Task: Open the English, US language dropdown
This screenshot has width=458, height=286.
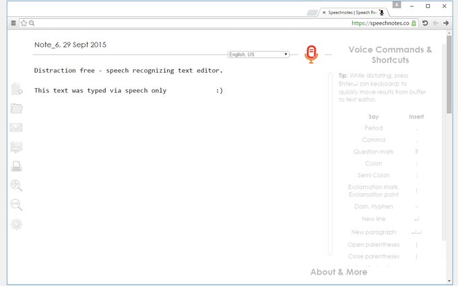Action: (259, 55)
